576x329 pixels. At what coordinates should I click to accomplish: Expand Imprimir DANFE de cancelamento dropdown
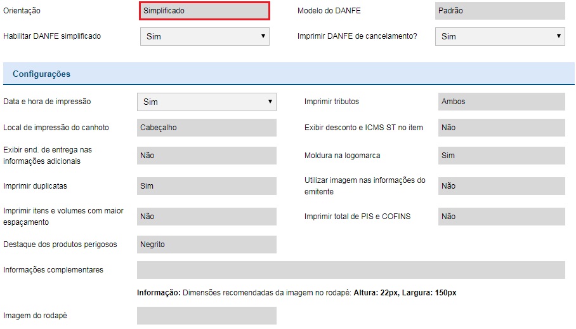pyautogui.click(x=499, y=37)
